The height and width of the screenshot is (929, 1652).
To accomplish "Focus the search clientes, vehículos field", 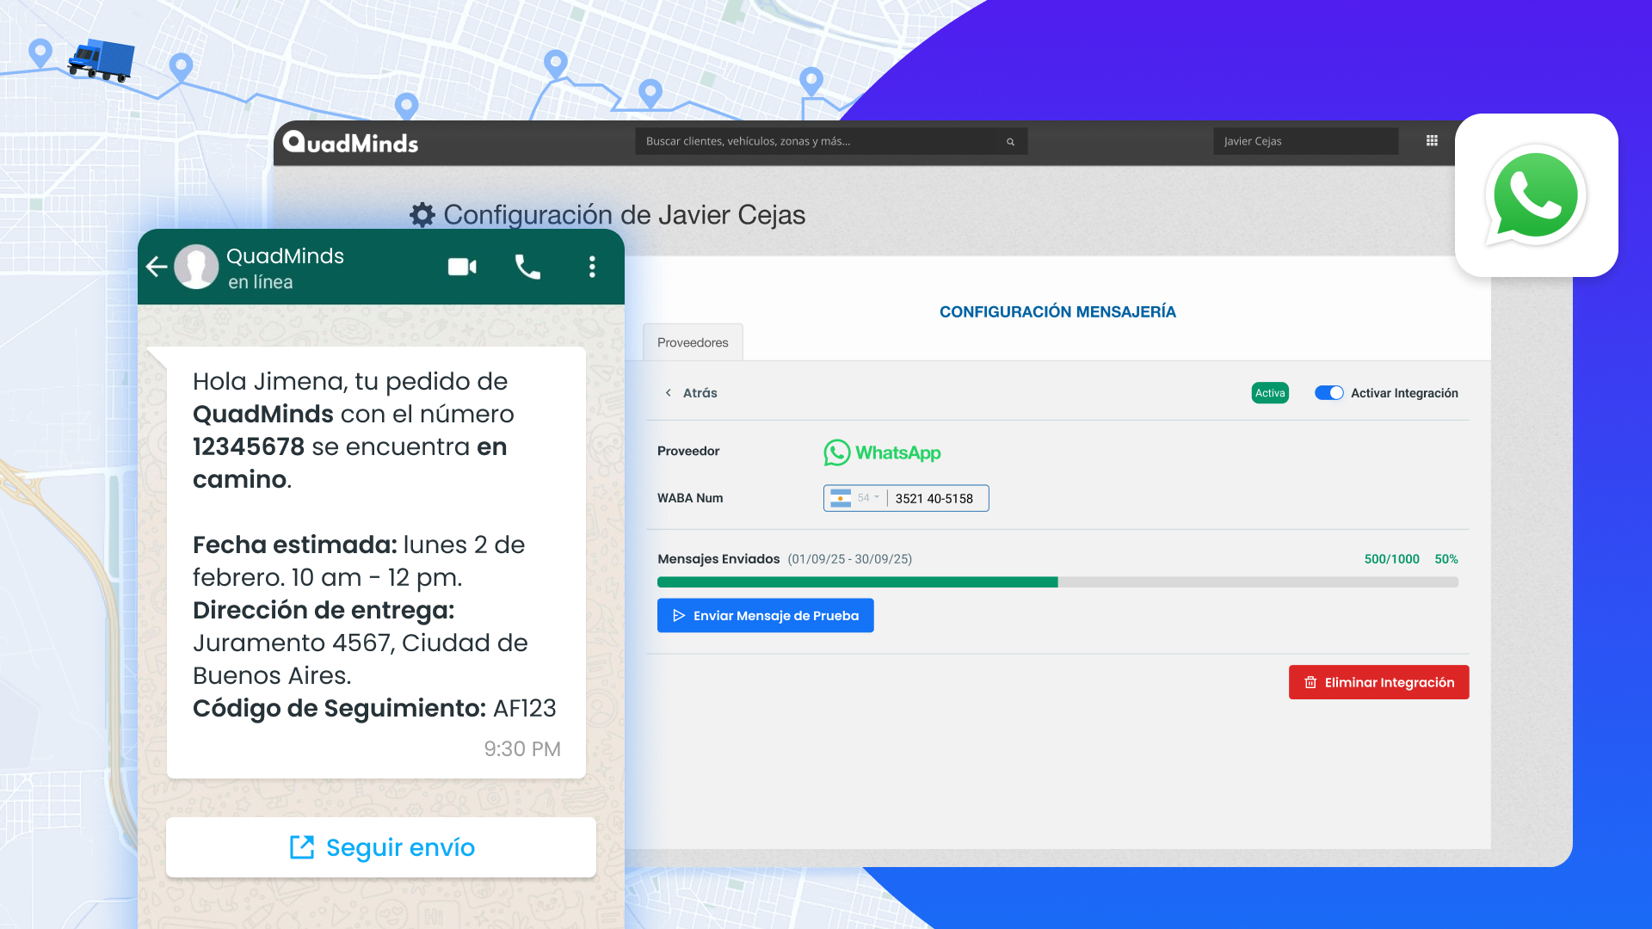I will pyautogui.click(x=831, y=142).
